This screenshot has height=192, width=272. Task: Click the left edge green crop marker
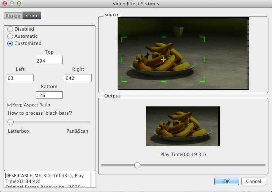[122, 59]
